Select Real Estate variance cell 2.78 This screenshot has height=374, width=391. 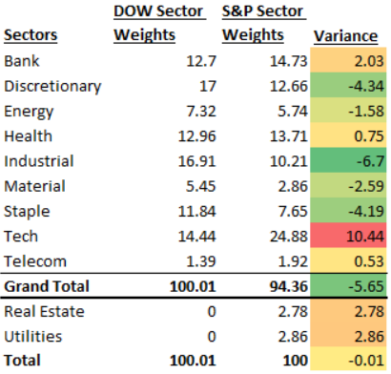(x=348, y=311)
